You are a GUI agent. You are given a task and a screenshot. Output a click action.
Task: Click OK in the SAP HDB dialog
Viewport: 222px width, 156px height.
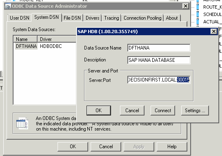(99, 111)
